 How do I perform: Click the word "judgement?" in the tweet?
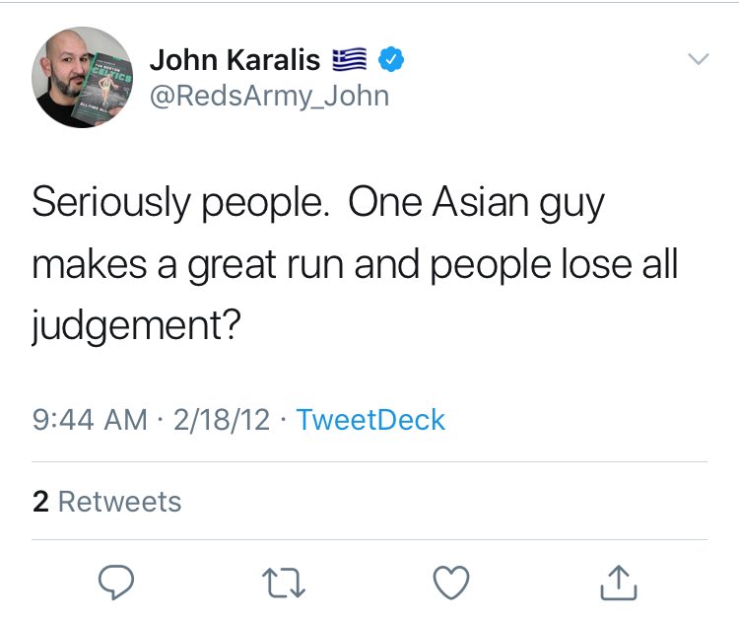[137, 325]
